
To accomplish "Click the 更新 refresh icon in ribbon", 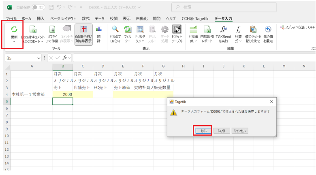I will (14, 30).
